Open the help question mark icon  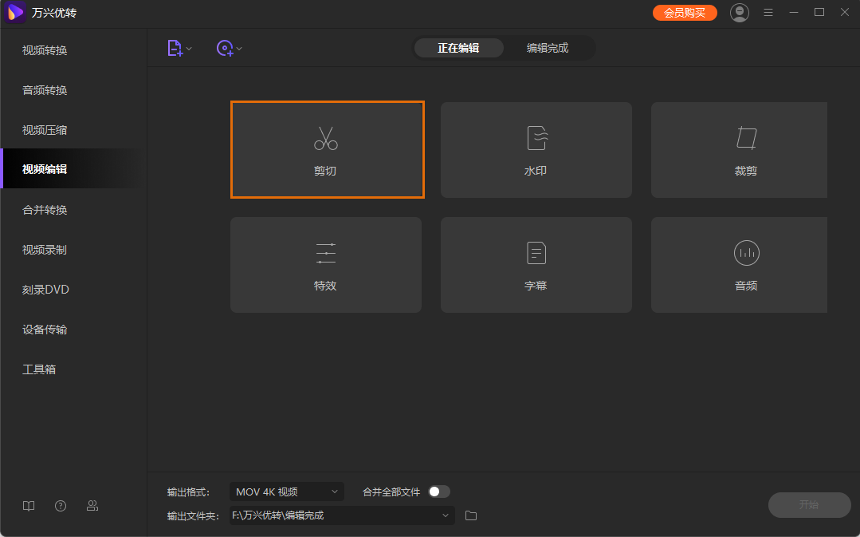[61, 506]
